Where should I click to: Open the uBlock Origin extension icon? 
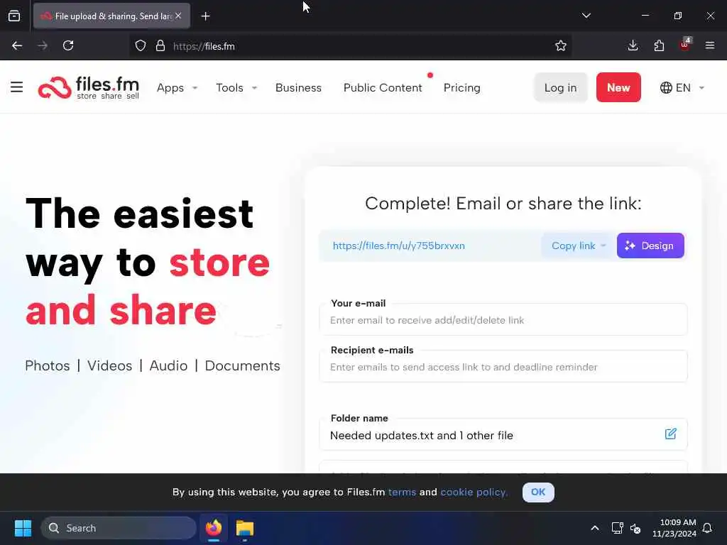pyautogui.click(x=685, y=45)
